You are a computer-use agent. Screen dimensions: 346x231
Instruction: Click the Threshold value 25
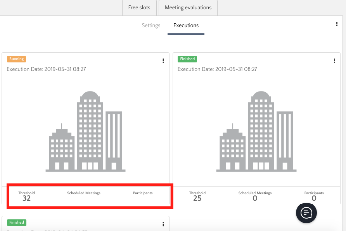click(x=197, y=198)
